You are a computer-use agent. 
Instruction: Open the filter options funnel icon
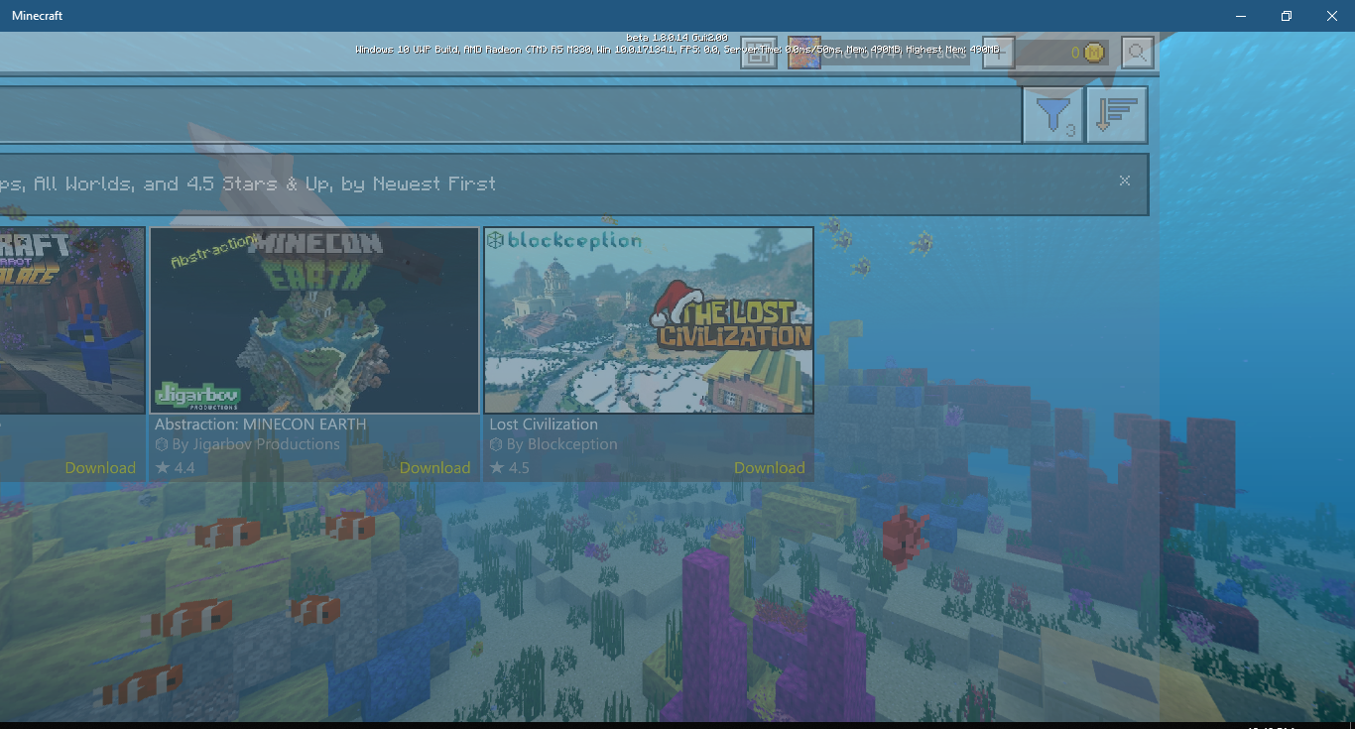point(1052,115)
